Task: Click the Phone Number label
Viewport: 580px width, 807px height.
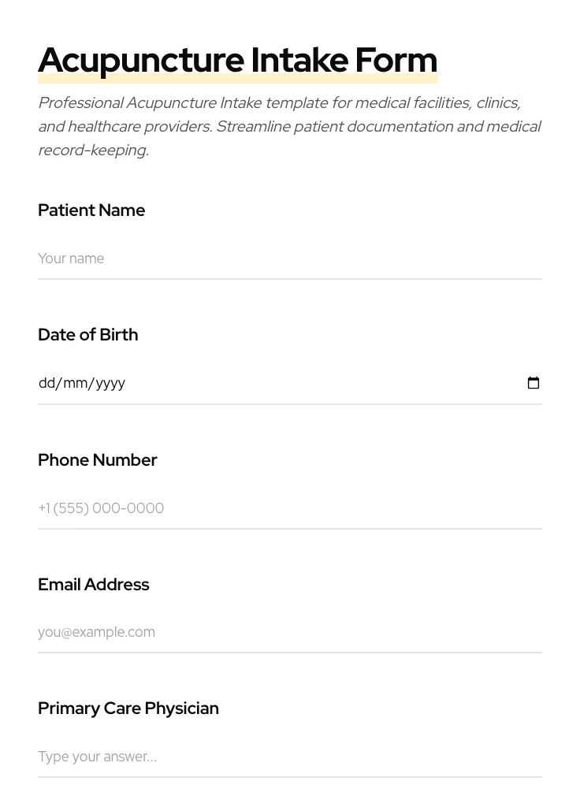Action: [x=97, y=460]
